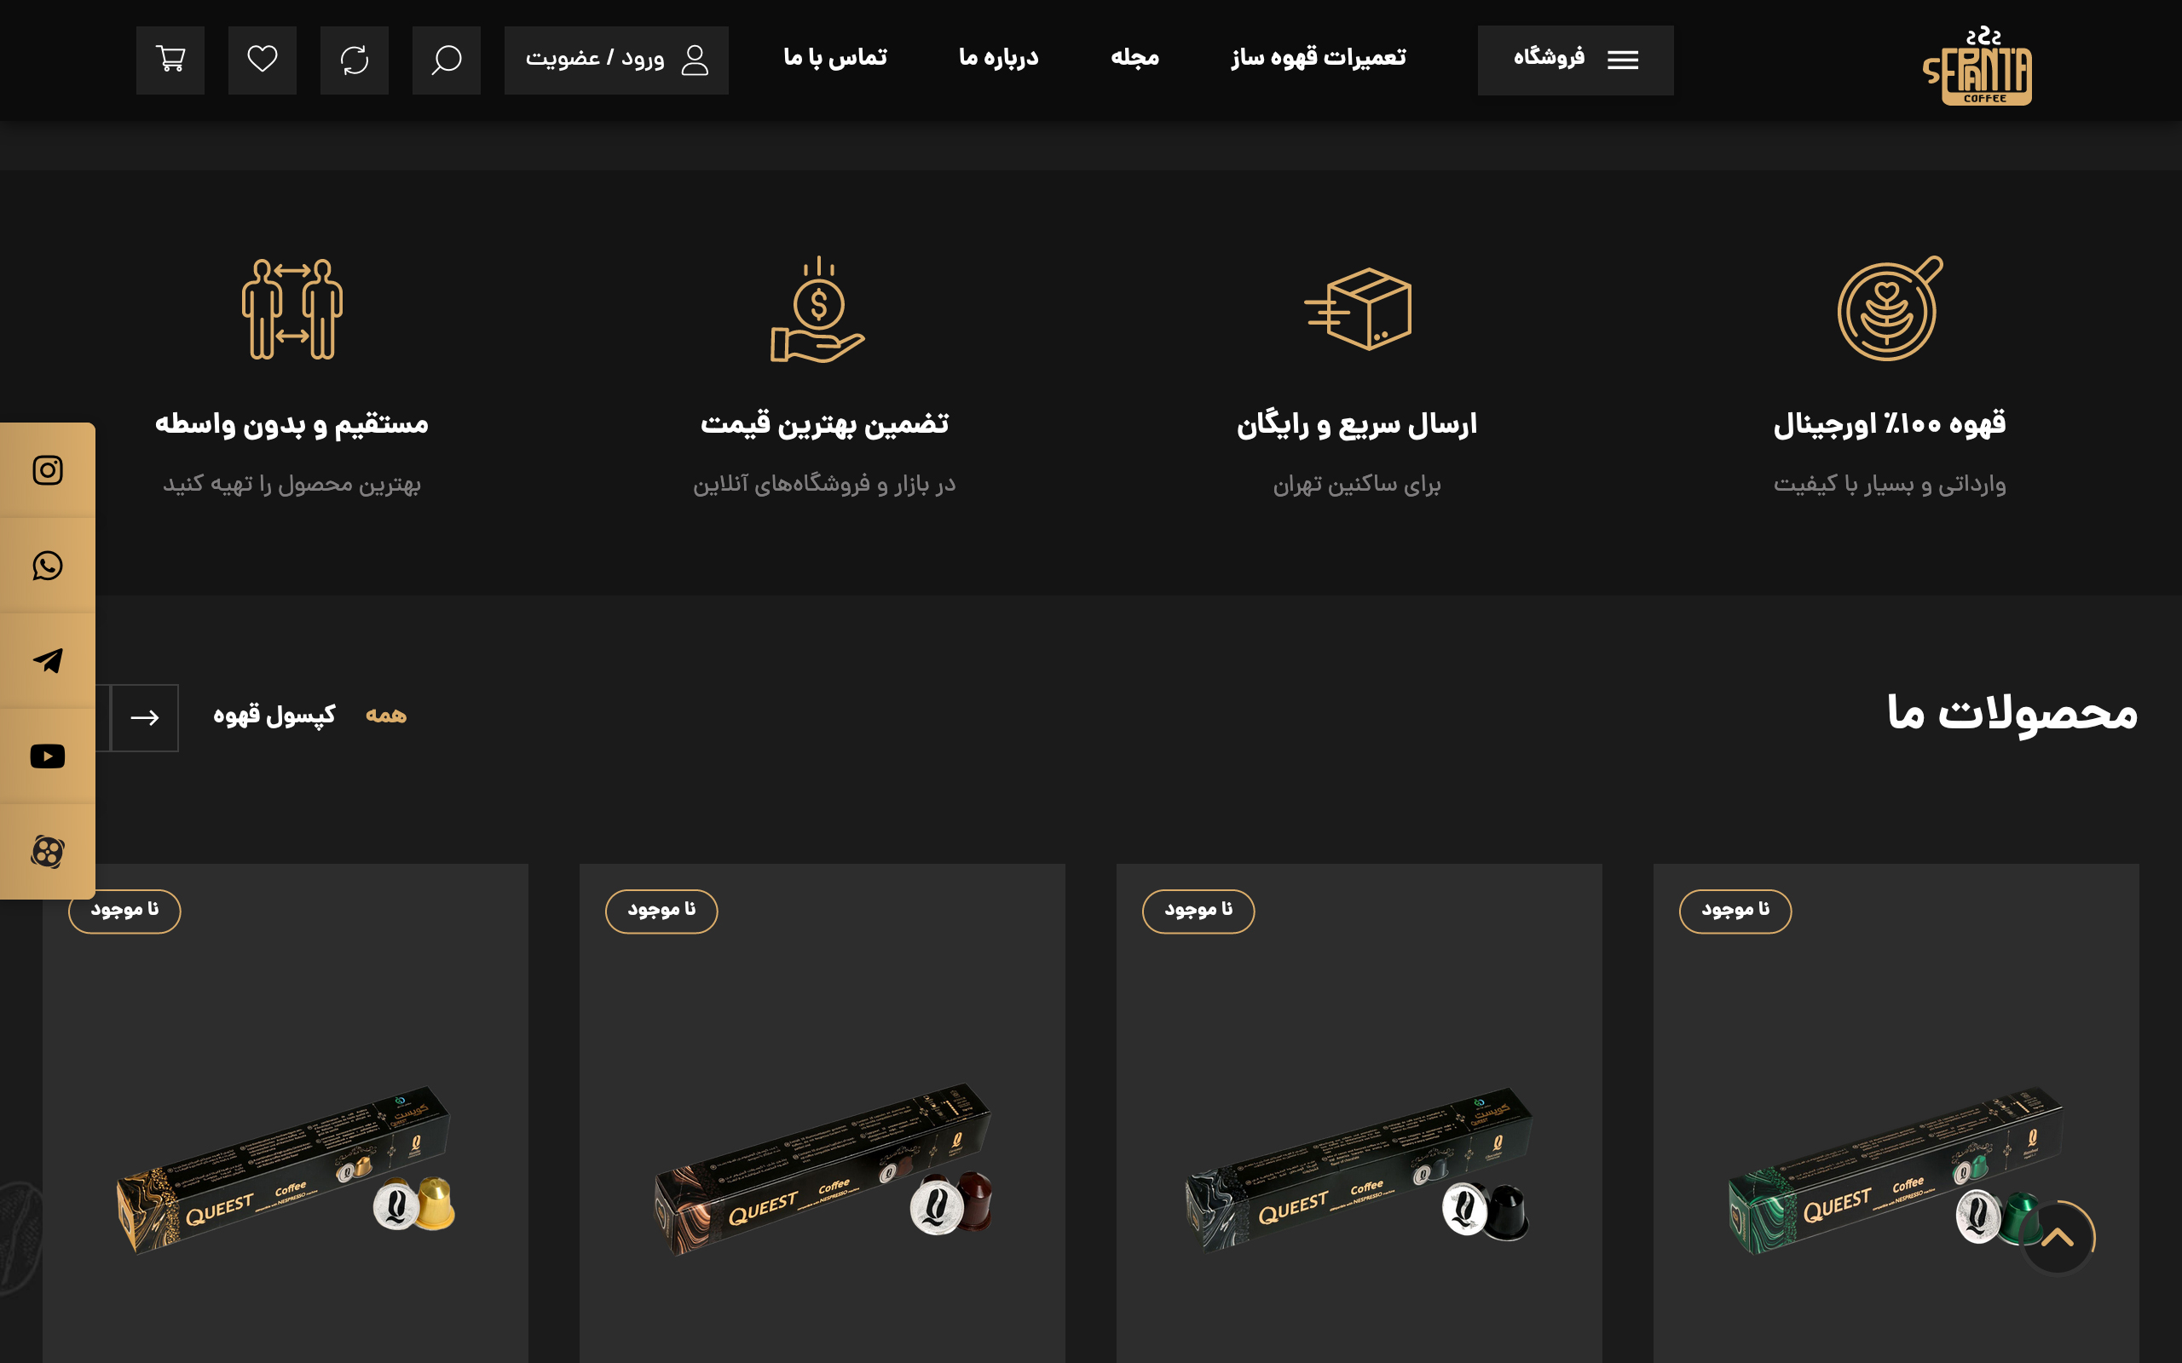Open Instagram from the side social bar
2182x1363 pixels.
click(47, 470)
